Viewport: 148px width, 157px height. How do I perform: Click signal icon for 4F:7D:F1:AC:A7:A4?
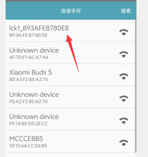[x=124, y=53]
